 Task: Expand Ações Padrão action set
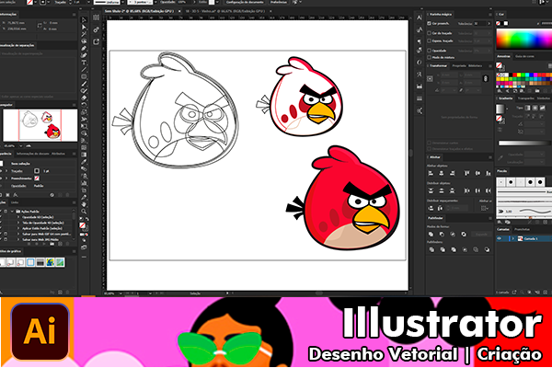(x=12, y=212)
